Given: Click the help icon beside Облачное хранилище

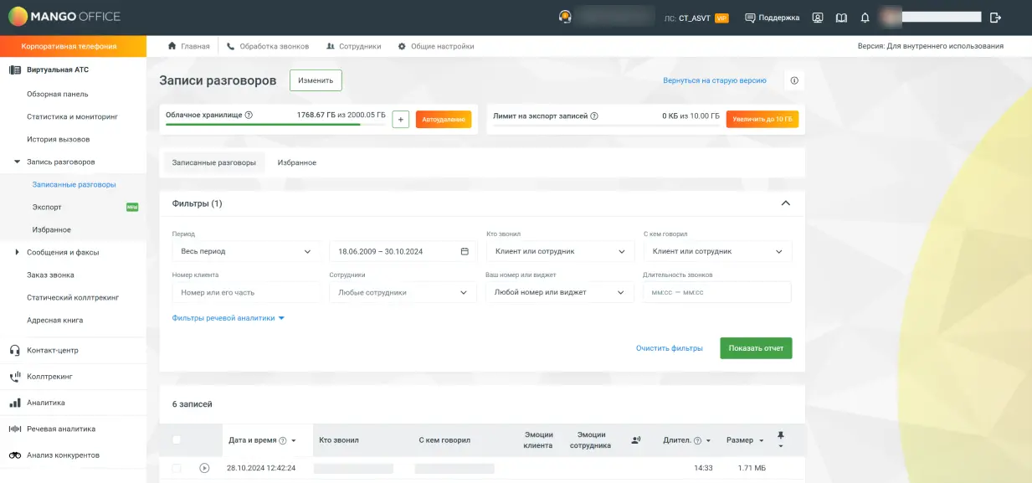Looking at the screenshot, I should tap(249, 116).
